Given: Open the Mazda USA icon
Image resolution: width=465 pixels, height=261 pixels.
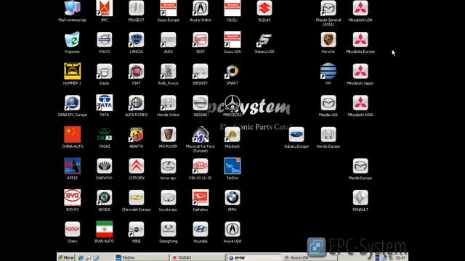Looking at the screenshot, I should point(328,103).
